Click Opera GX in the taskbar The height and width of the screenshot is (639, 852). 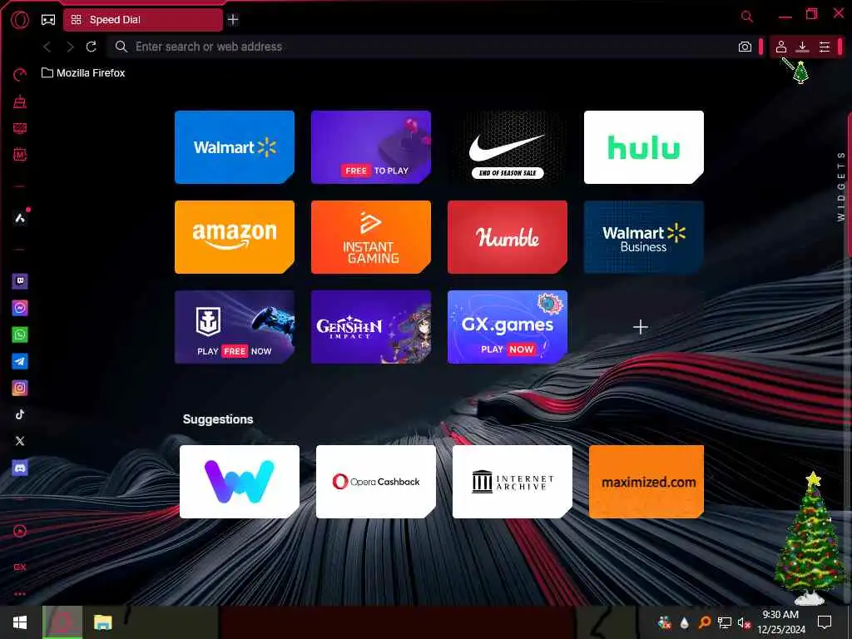pyautogui.click(x=62, y=622)
